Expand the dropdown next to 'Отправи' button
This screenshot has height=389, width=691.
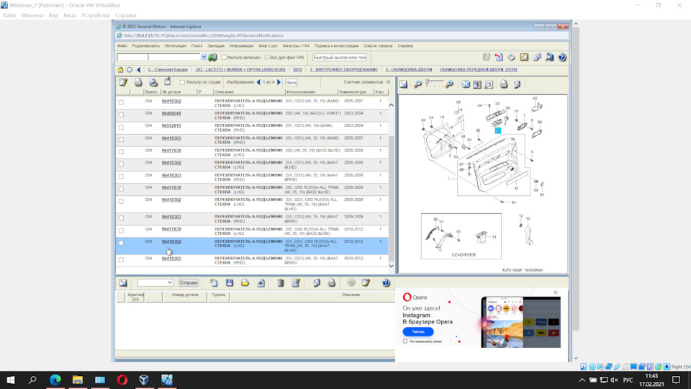pos(169,283)
